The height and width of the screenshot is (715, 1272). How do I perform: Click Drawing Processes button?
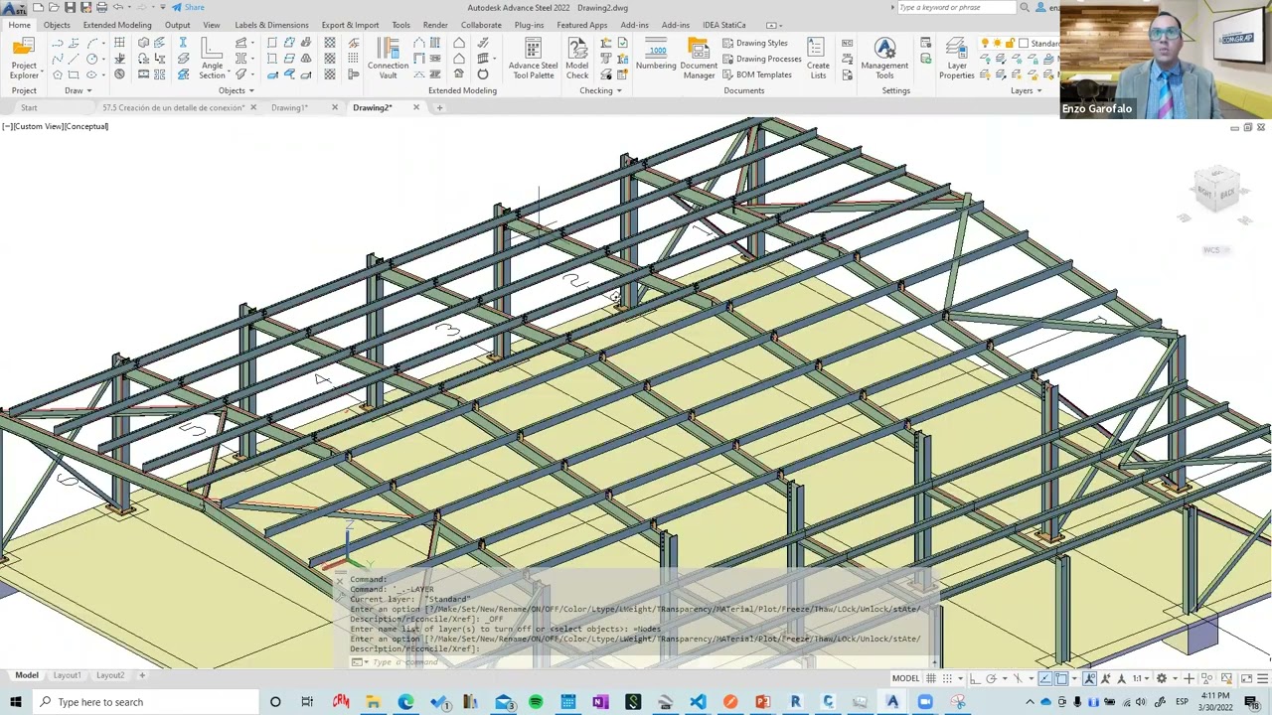click(762, 59)
